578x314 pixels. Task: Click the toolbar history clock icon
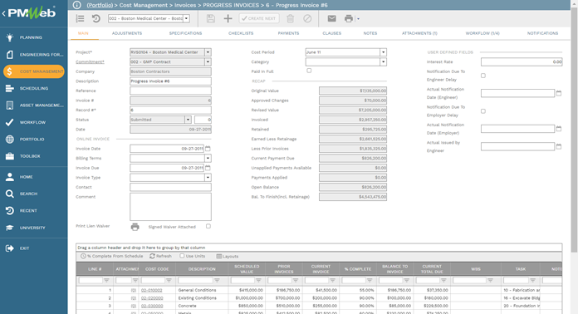(96, 18)
